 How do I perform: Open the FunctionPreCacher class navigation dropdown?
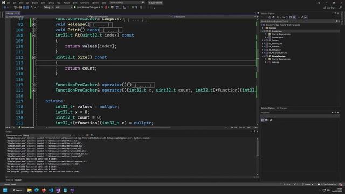tap(130, 17)
